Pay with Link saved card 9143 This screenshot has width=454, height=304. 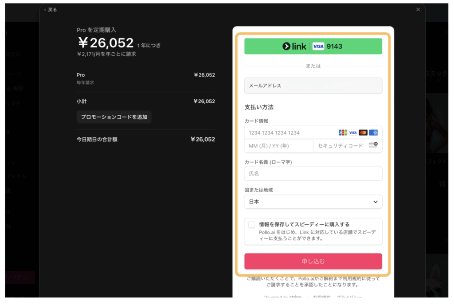point(313,46)
